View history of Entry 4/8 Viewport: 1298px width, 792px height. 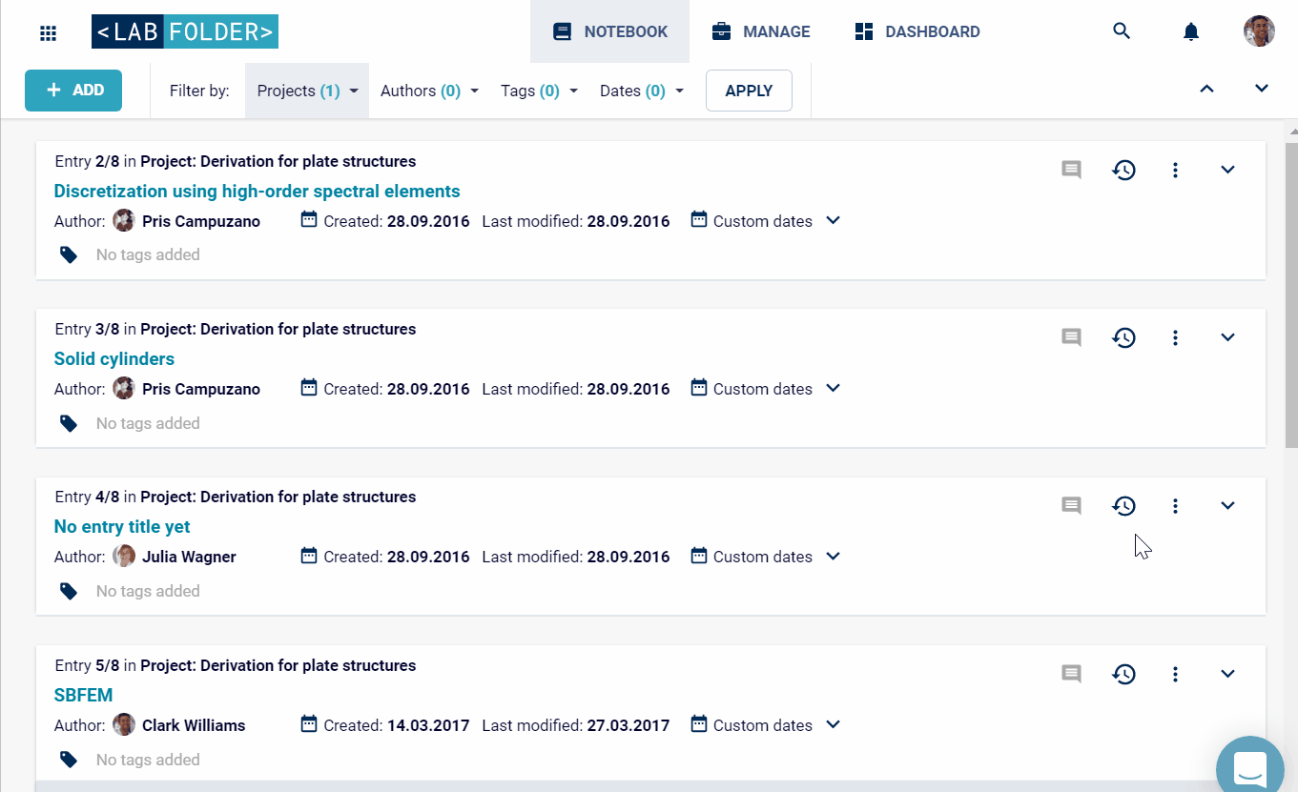(x=1124, y=505)
